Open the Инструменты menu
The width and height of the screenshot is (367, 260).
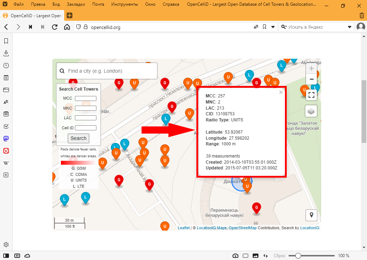tap(124, 5)
